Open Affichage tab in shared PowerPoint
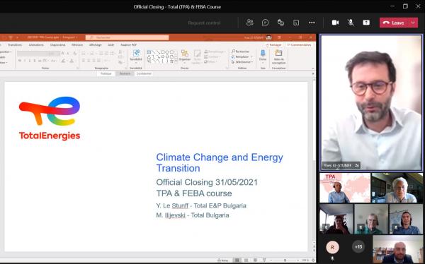The height and width of the screenshot is (264, 425). pos(96,45)
